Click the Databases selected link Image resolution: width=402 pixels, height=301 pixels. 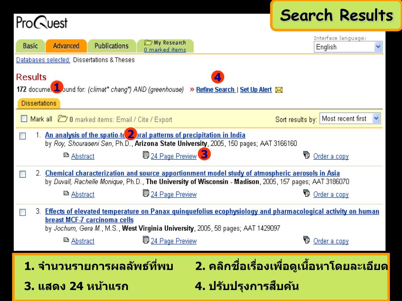pyautogui.click(x=43, y=60)
